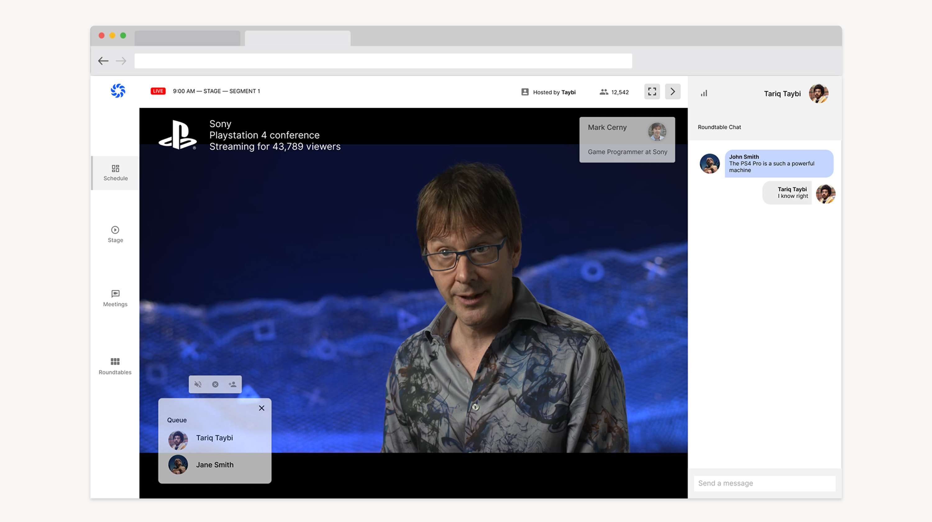
Task: Click Mark Cerny speaker card avatar
Action: coord(657,132)
